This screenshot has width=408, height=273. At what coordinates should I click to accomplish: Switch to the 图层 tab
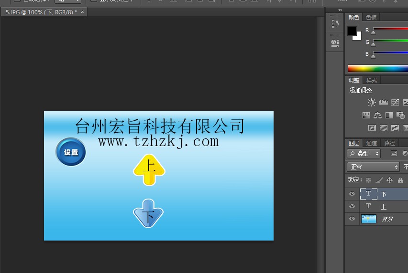click(x=354, y=143)
